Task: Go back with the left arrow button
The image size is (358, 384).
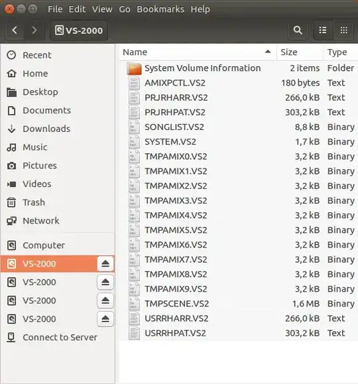Action: (15, 31)
